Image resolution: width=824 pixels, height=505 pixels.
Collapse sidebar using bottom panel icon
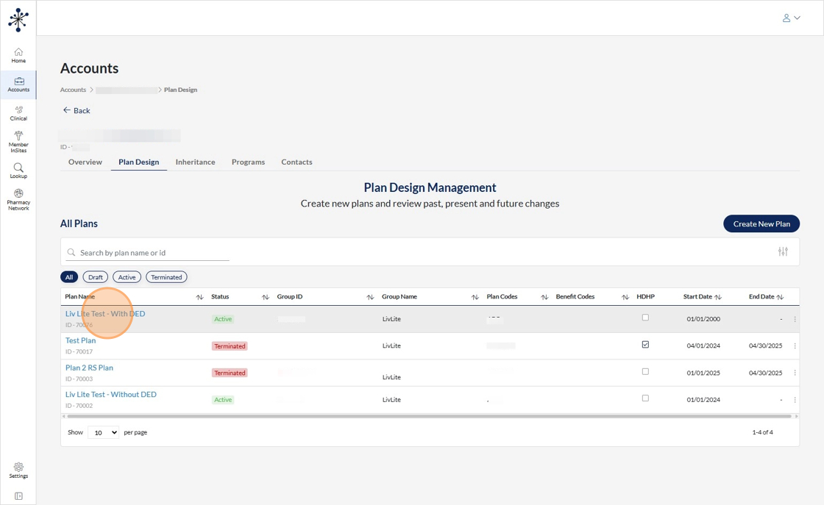(x=18, y=496)
